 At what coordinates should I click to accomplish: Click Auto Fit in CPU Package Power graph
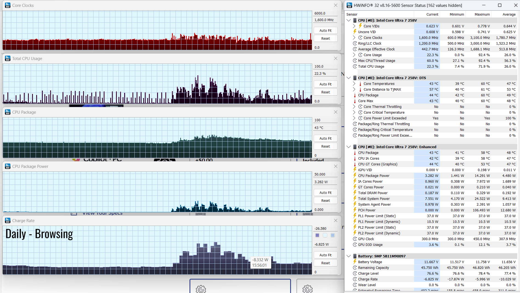click(x=326, y=193)
